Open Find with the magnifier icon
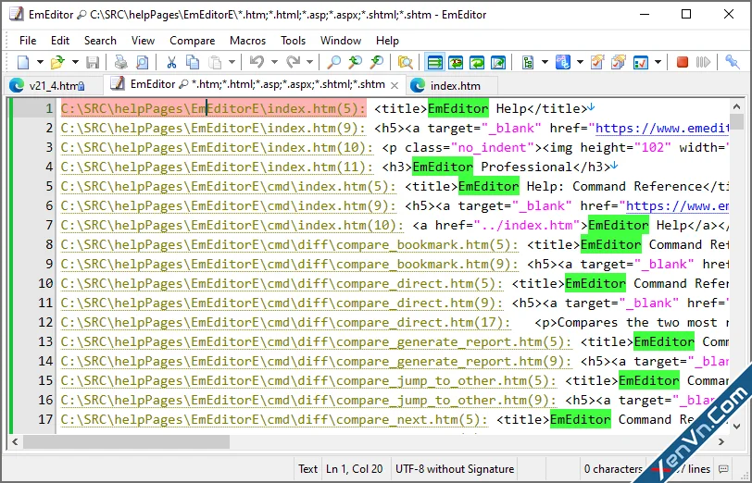 [333, 62]
